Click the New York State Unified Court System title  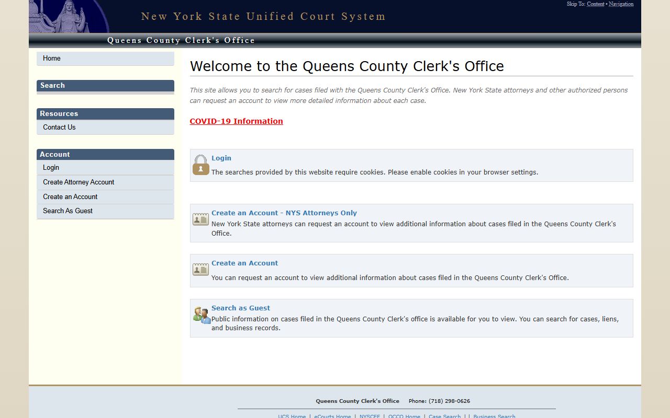(x=263, y=16)
